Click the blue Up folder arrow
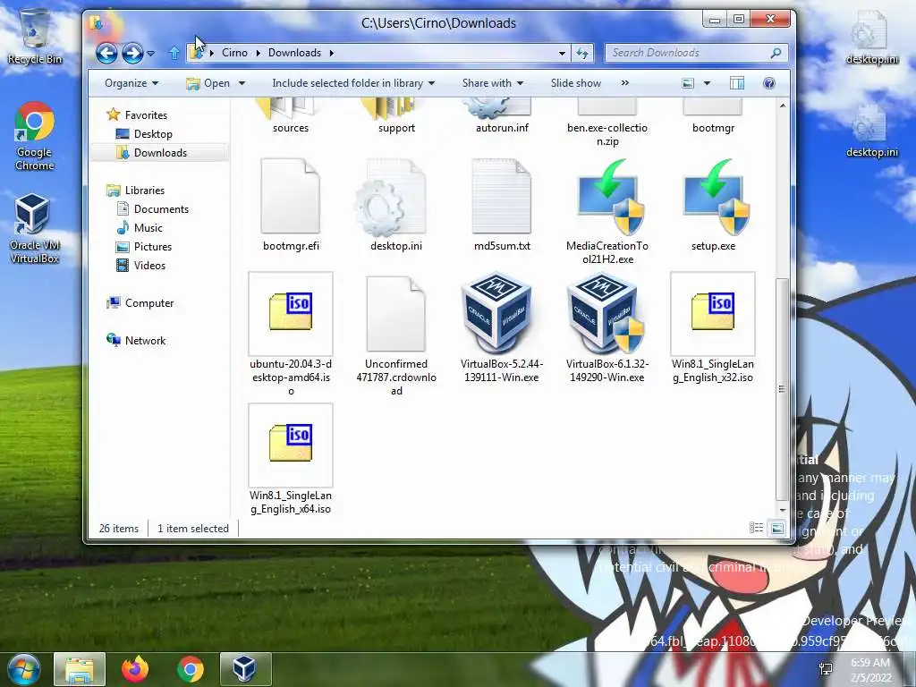The width and height of the screenshot is (916, 687). tap(174, 53)
